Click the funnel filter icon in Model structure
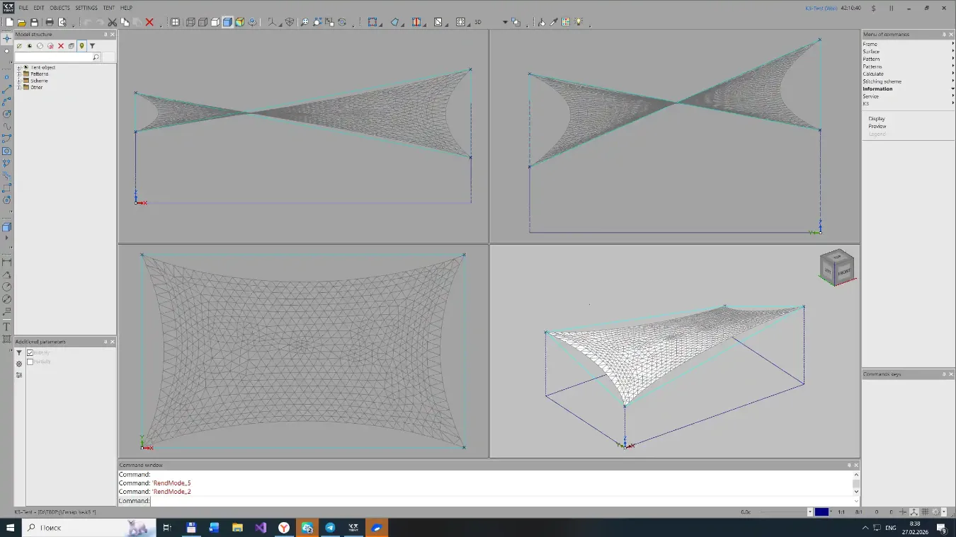This screenshot has width=956, height=537. 92,46
